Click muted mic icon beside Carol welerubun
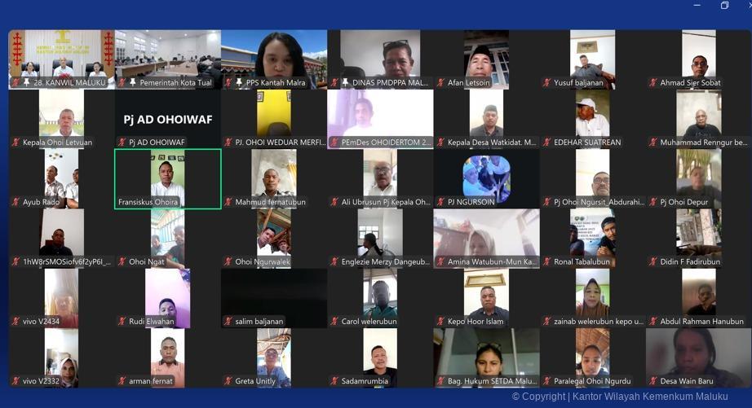This screenshot has width=752, height=408. [334, 322]
